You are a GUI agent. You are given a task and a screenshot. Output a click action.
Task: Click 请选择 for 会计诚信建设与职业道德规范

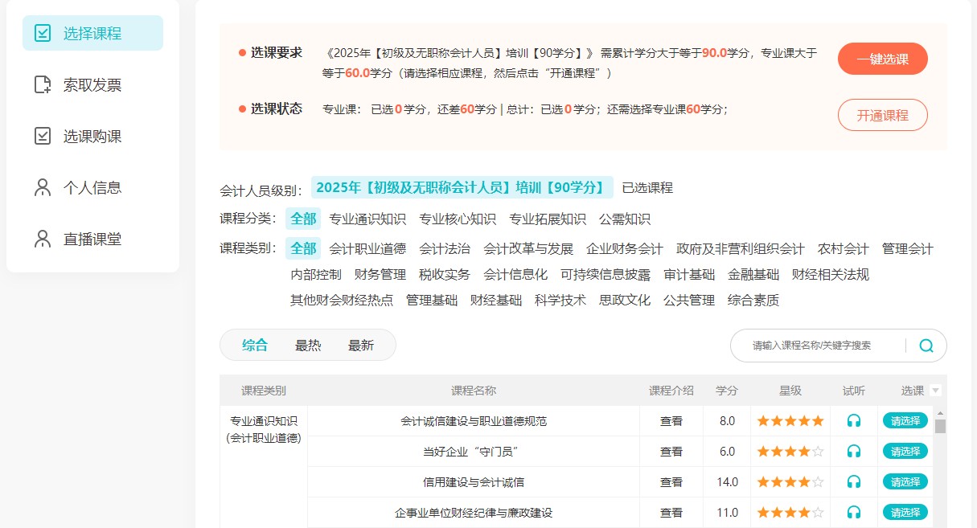click(905, 420)
